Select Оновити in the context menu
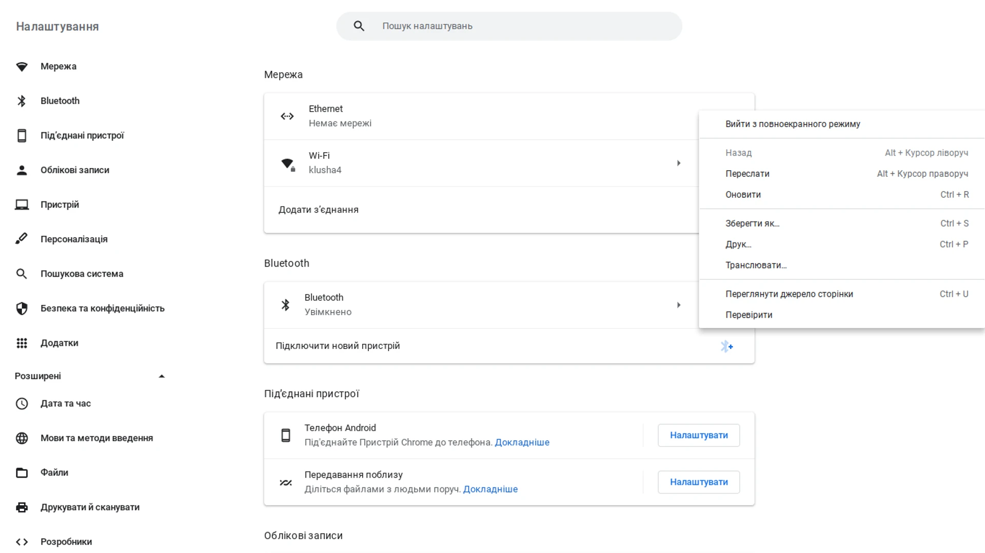 (743, 195)
